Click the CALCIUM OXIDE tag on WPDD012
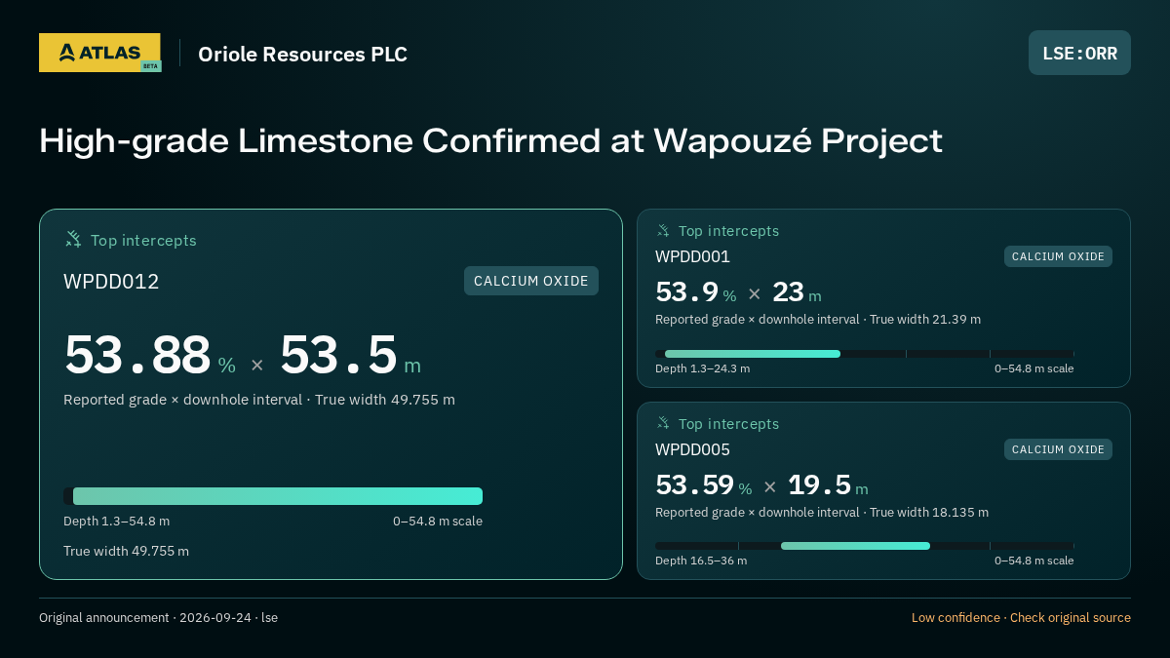 (531, 281)
